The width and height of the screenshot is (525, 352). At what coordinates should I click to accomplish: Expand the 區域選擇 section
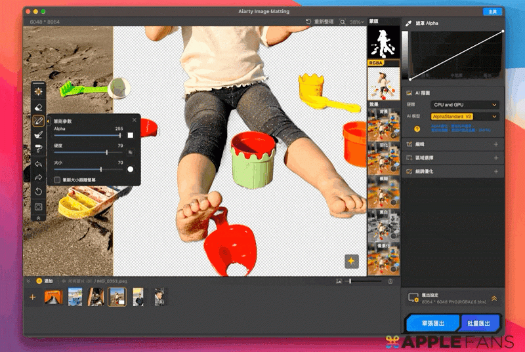coord(454,158)
